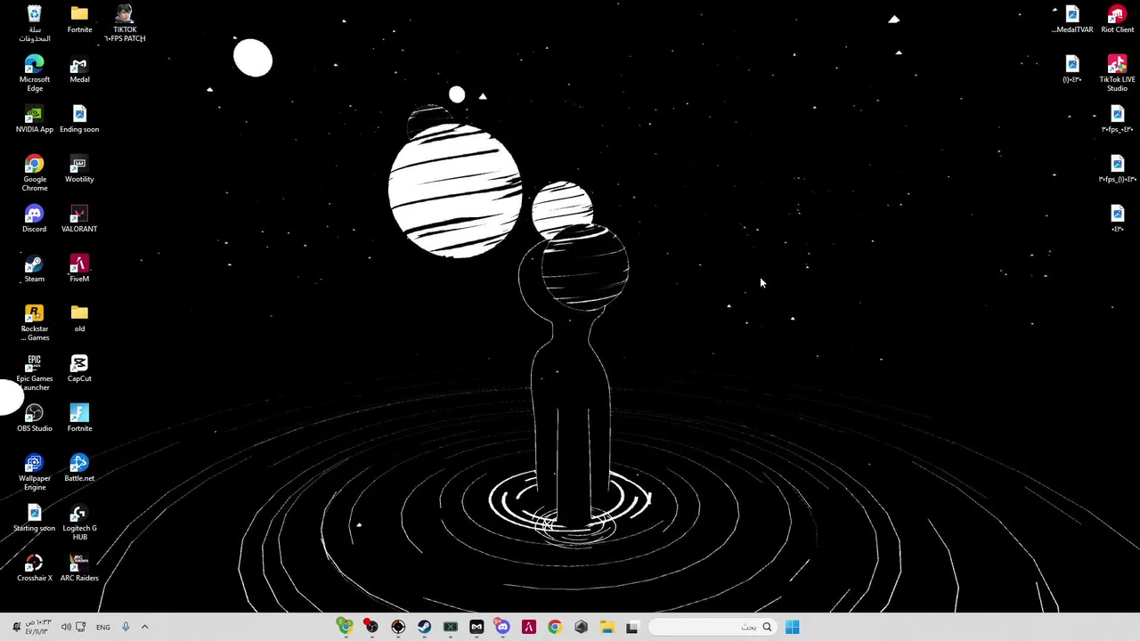Image resolution: width=1140 pixels, height=641 pixels.
Task: Open the Logitech G HUB desktop shortcut
Action: click(79, 522)
